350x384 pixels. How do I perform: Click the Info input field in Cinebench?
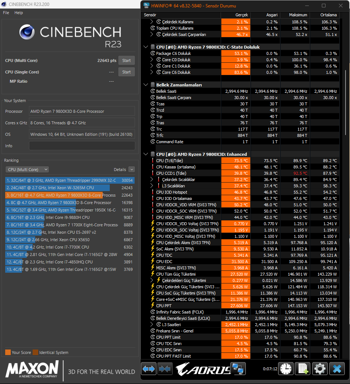pos(82,146)
